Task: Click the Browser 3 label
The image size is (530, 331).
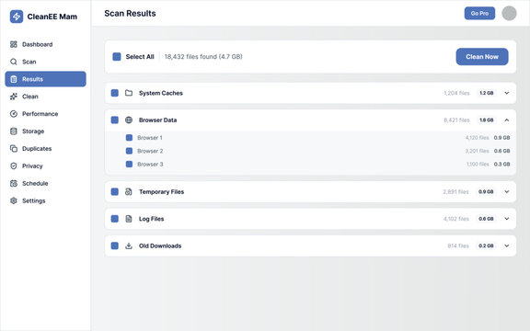Action: pyautogui.click(x=150, y=165)
